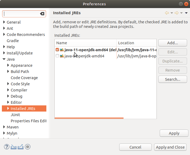
Task: Expand the Help tree node
Action: pos(4,47)
